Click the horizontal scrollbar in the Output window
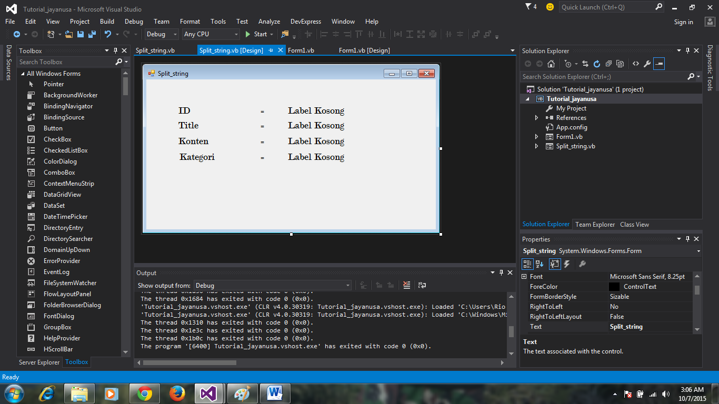Screen dimensions: 719x404 point(189,362)
